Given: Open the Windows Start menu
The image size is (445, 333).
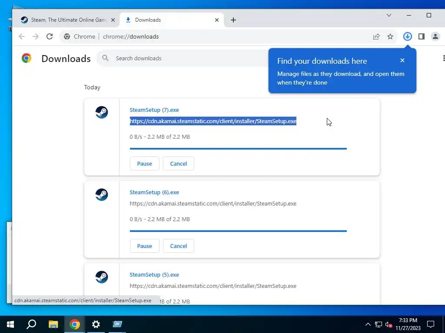Looking at the screenshot, I should point(10,324).
